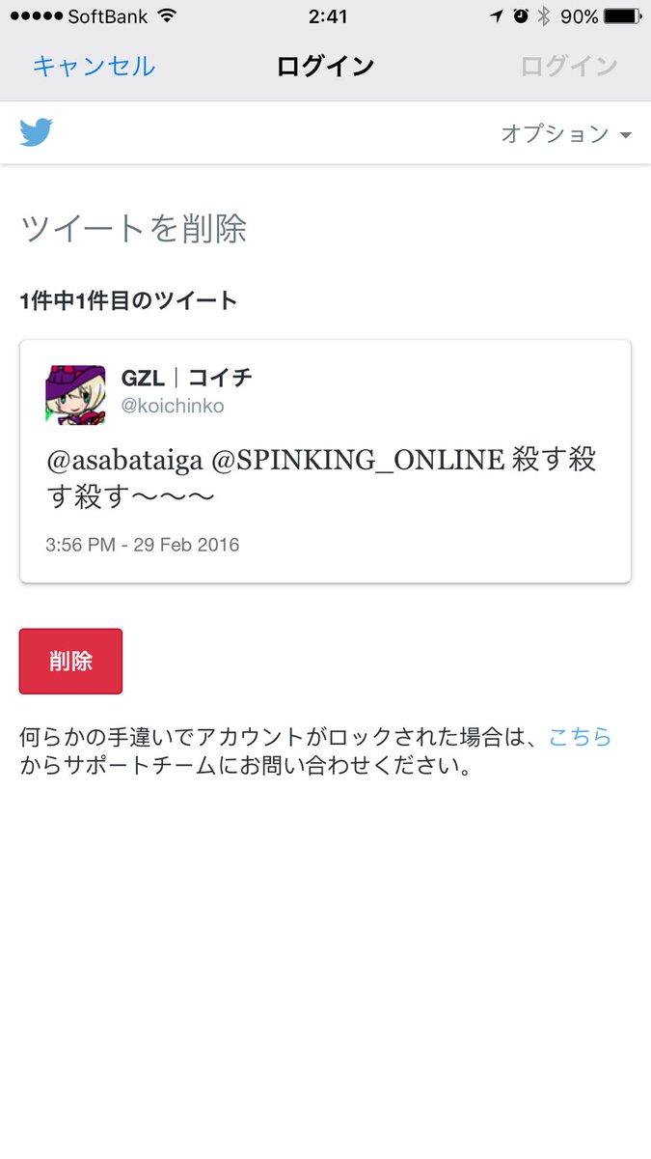Tap the Twitter bird logo

click(36, 132)
